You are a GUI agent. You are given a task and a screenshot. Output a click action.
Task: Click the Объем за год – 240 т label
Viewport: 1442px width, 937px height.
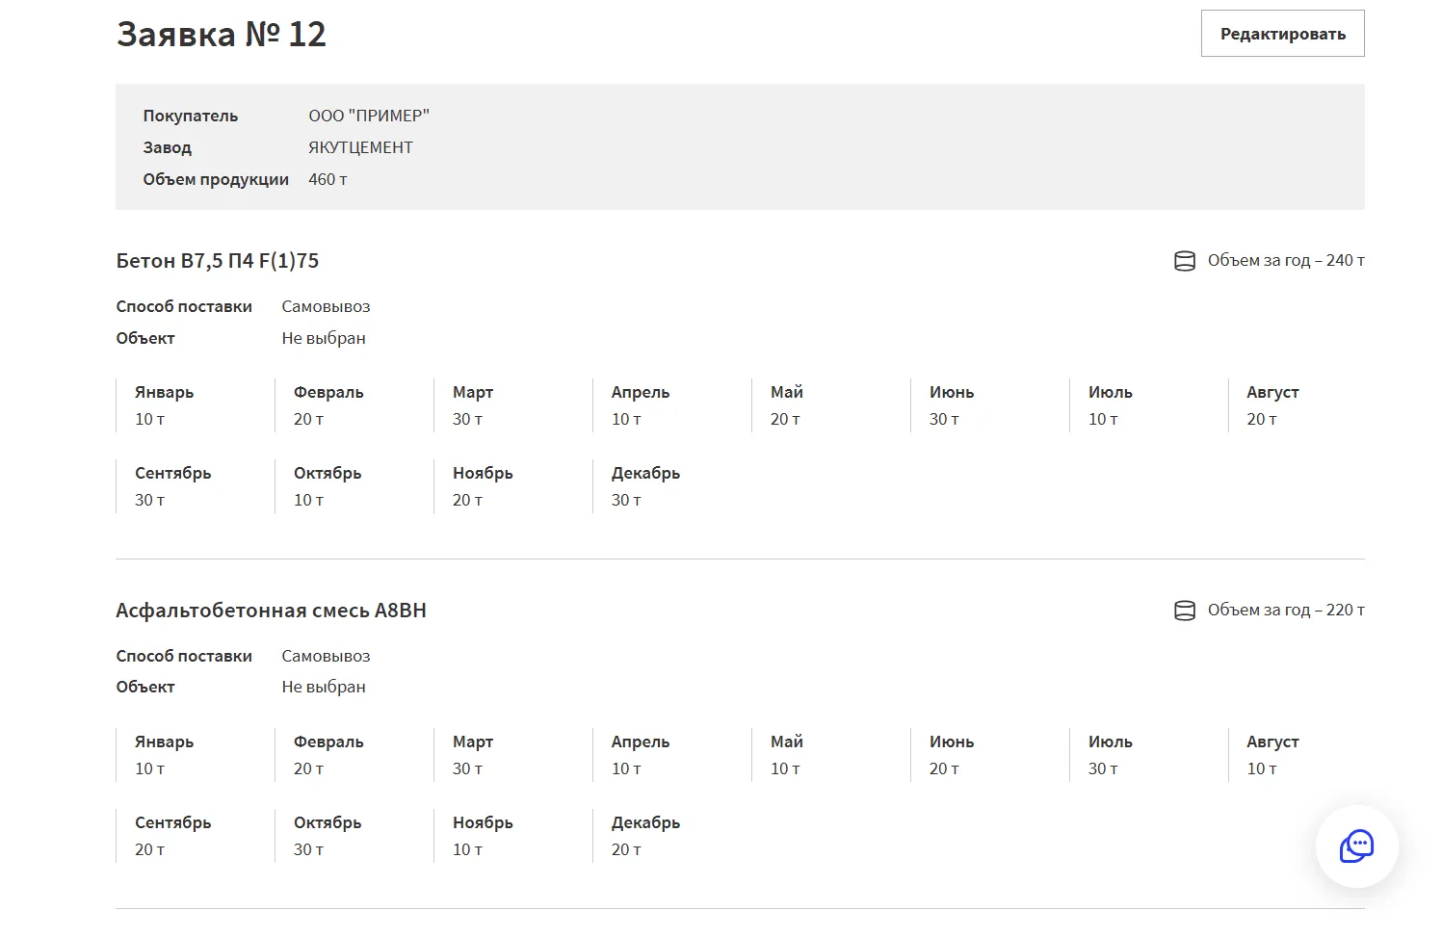[1285, 261]
